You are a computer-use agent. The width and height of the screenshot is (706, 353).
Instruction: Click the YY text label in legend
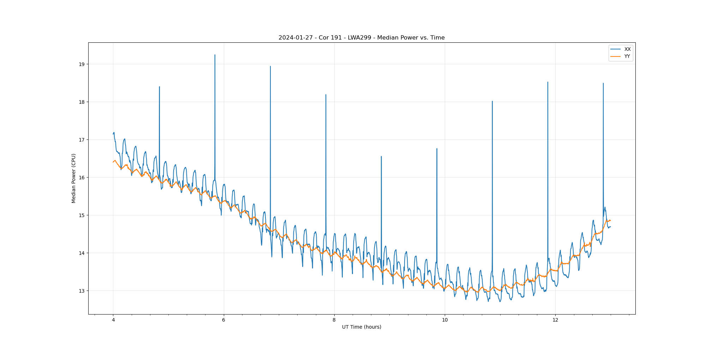(627, 56)
